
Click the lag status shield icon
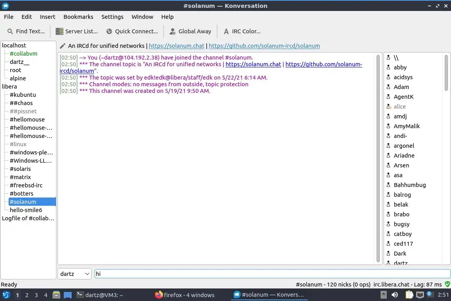tap(447, 284)
